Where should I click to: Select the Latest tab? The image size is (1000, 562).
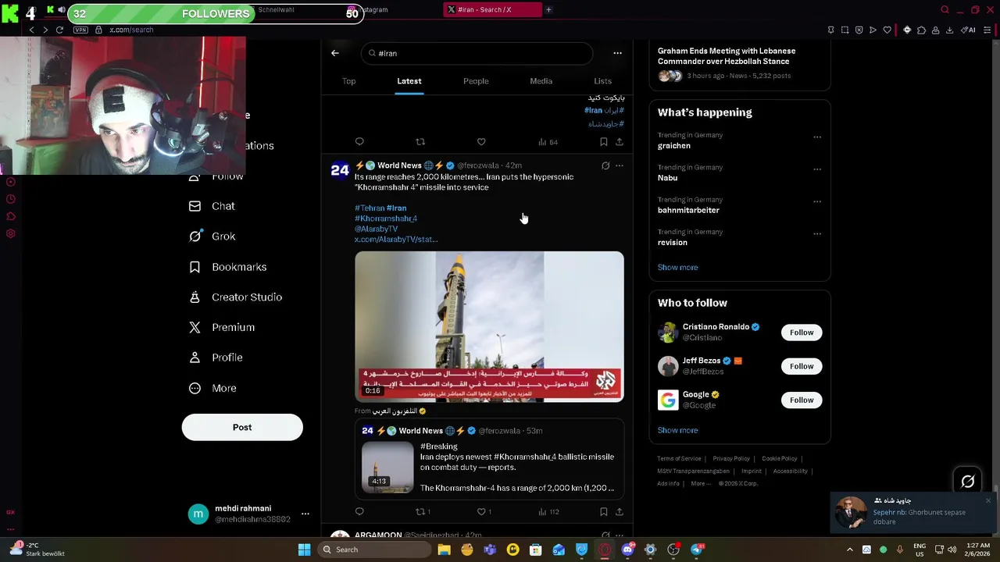coord(409,81)
